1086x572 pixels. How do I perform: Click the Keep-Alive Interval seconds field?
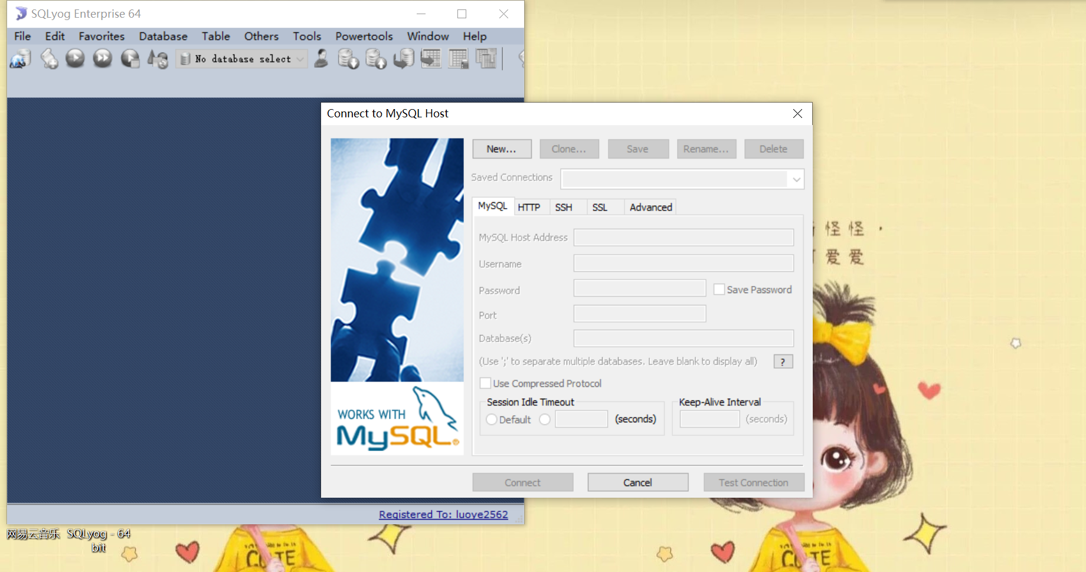709,419
